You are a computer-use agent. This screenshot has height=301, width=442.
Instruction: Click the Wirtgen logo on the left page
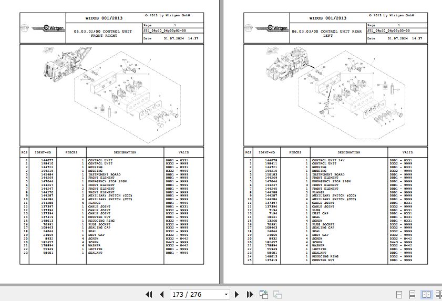[x=48, y=28]
